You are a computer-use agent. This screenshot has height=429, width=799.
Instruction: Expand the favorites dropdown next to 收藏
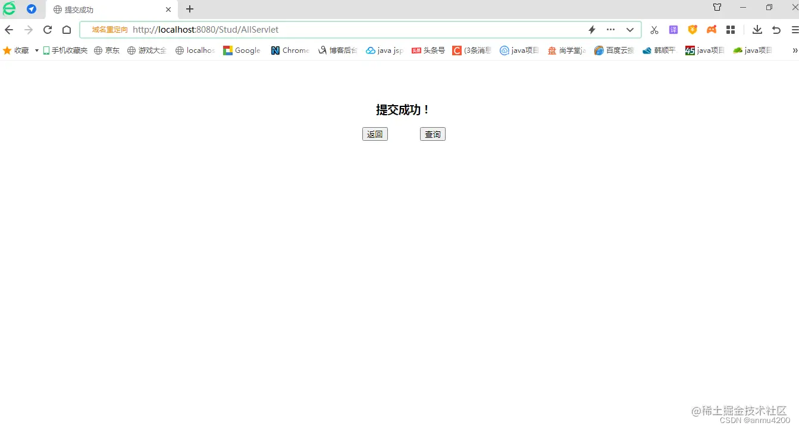pos(36,51)
